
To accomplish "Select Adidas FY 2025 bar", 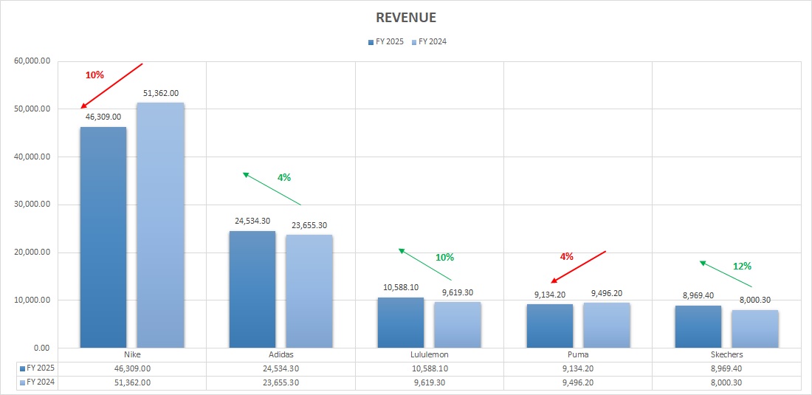I will [252, 289].
